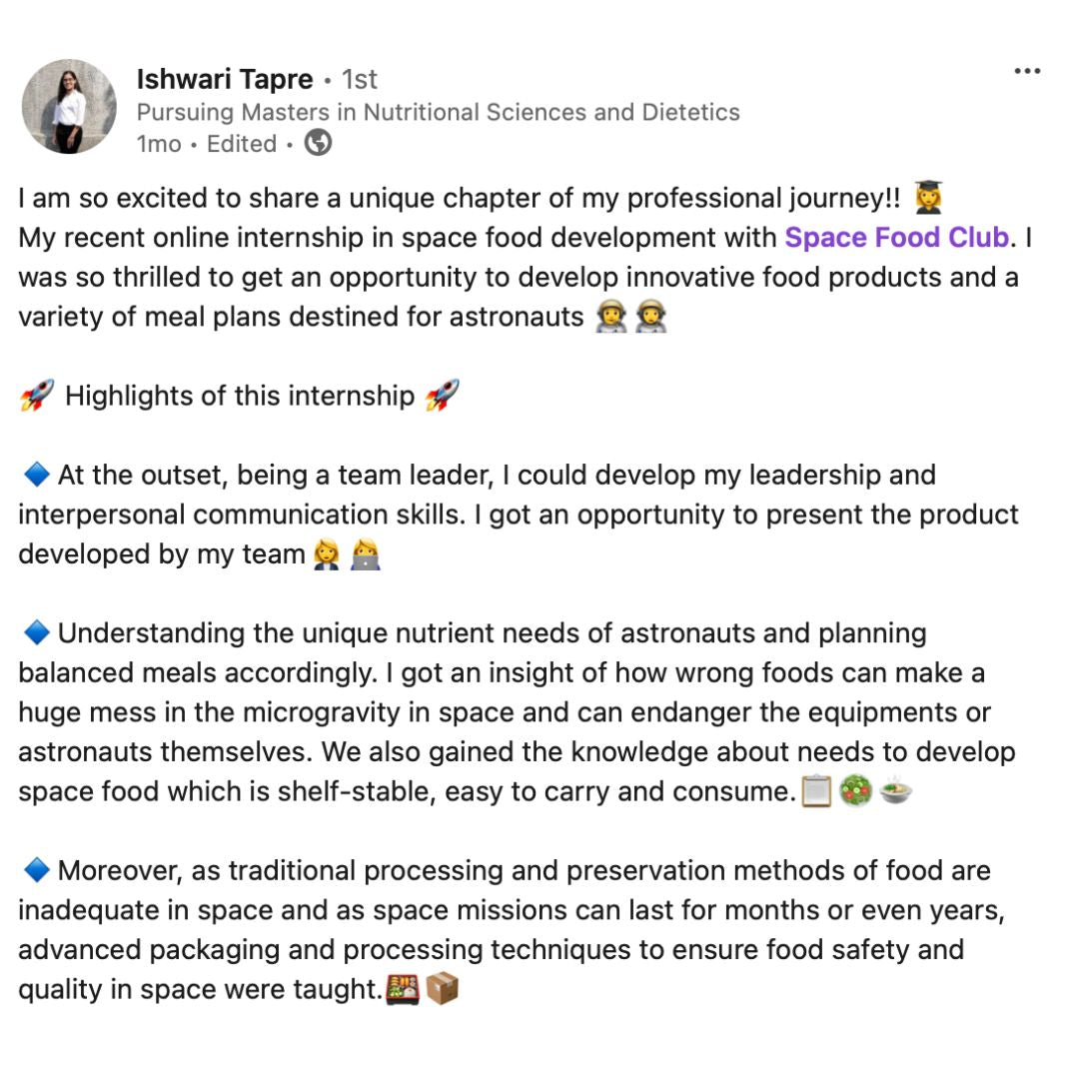Click the rocket emoji after 'this internship'
The height and width of the screenshot is (1079, 1079).
(442, 397)
